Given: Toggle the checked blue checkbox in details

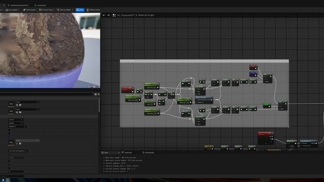Looking at the screenshot, I should pyautogui.click(x=9, y=137).
